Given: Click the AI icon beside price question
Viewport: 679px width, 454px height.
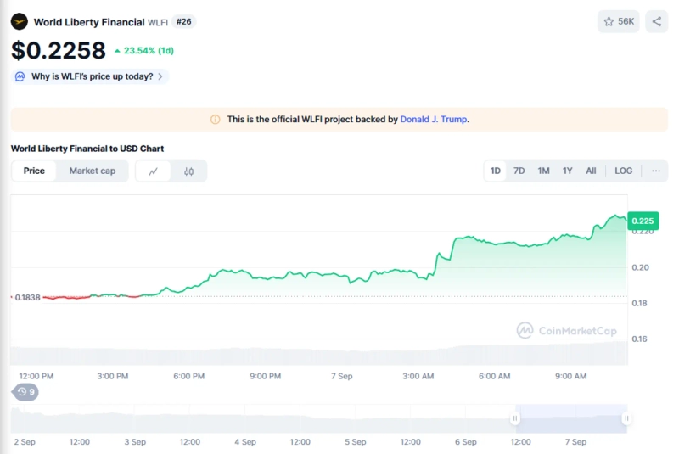Looking at the screenshot, I should (20, 76).
